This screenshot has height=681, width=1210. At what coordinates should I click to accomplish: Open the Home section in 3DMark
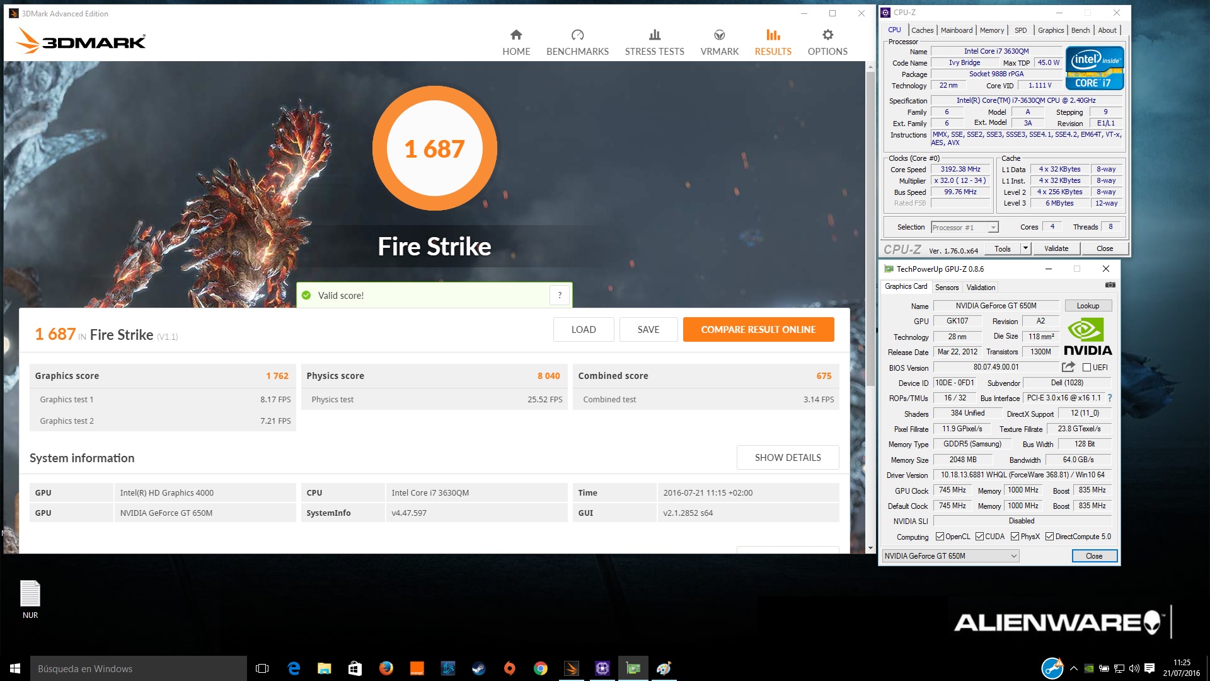tap(516, 35)
